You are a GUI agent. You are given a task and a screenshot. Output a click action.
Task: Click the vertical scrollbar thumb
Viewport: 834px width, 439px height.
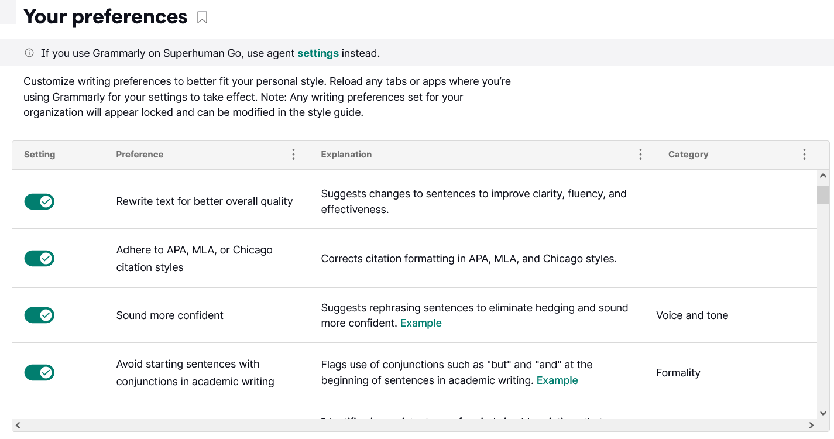pos(823,195)
